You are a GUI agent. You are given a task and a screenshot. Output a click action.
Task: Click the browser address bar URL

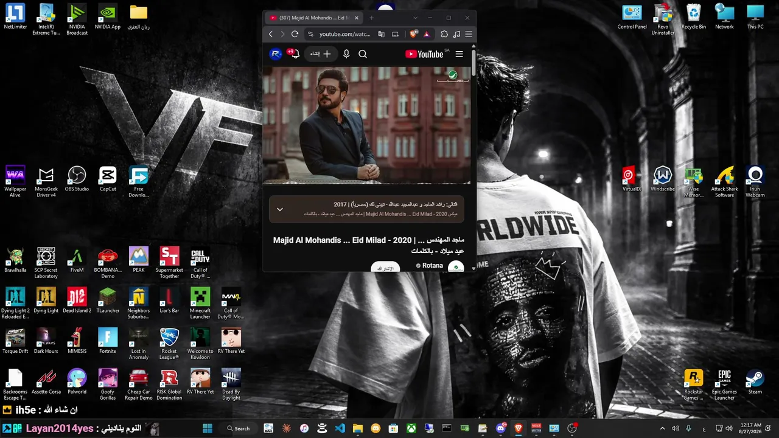click(x=344, y=34)
